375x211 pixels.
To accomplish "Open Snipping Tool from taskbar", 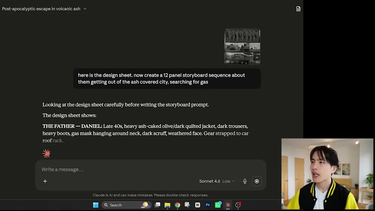I will (187, 205).
